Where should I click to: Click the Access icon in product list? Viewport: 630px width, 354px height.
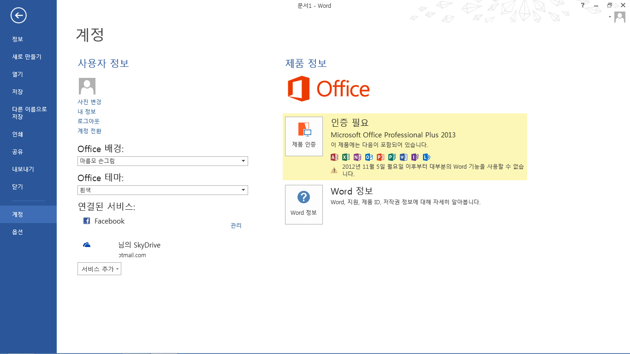(x=334, y=157)
